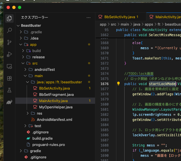Open AndroidManifest.xml file
This screenshot has height=161, width=181.
(55, 120)
